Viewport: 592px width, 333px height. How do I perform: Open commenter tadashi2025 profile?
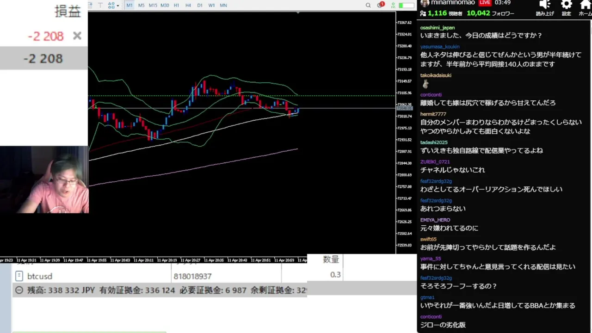[x=434, y=142]
